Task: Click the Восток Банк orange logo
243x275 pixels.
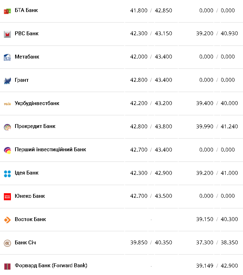Action: click(x=7, y=220)
